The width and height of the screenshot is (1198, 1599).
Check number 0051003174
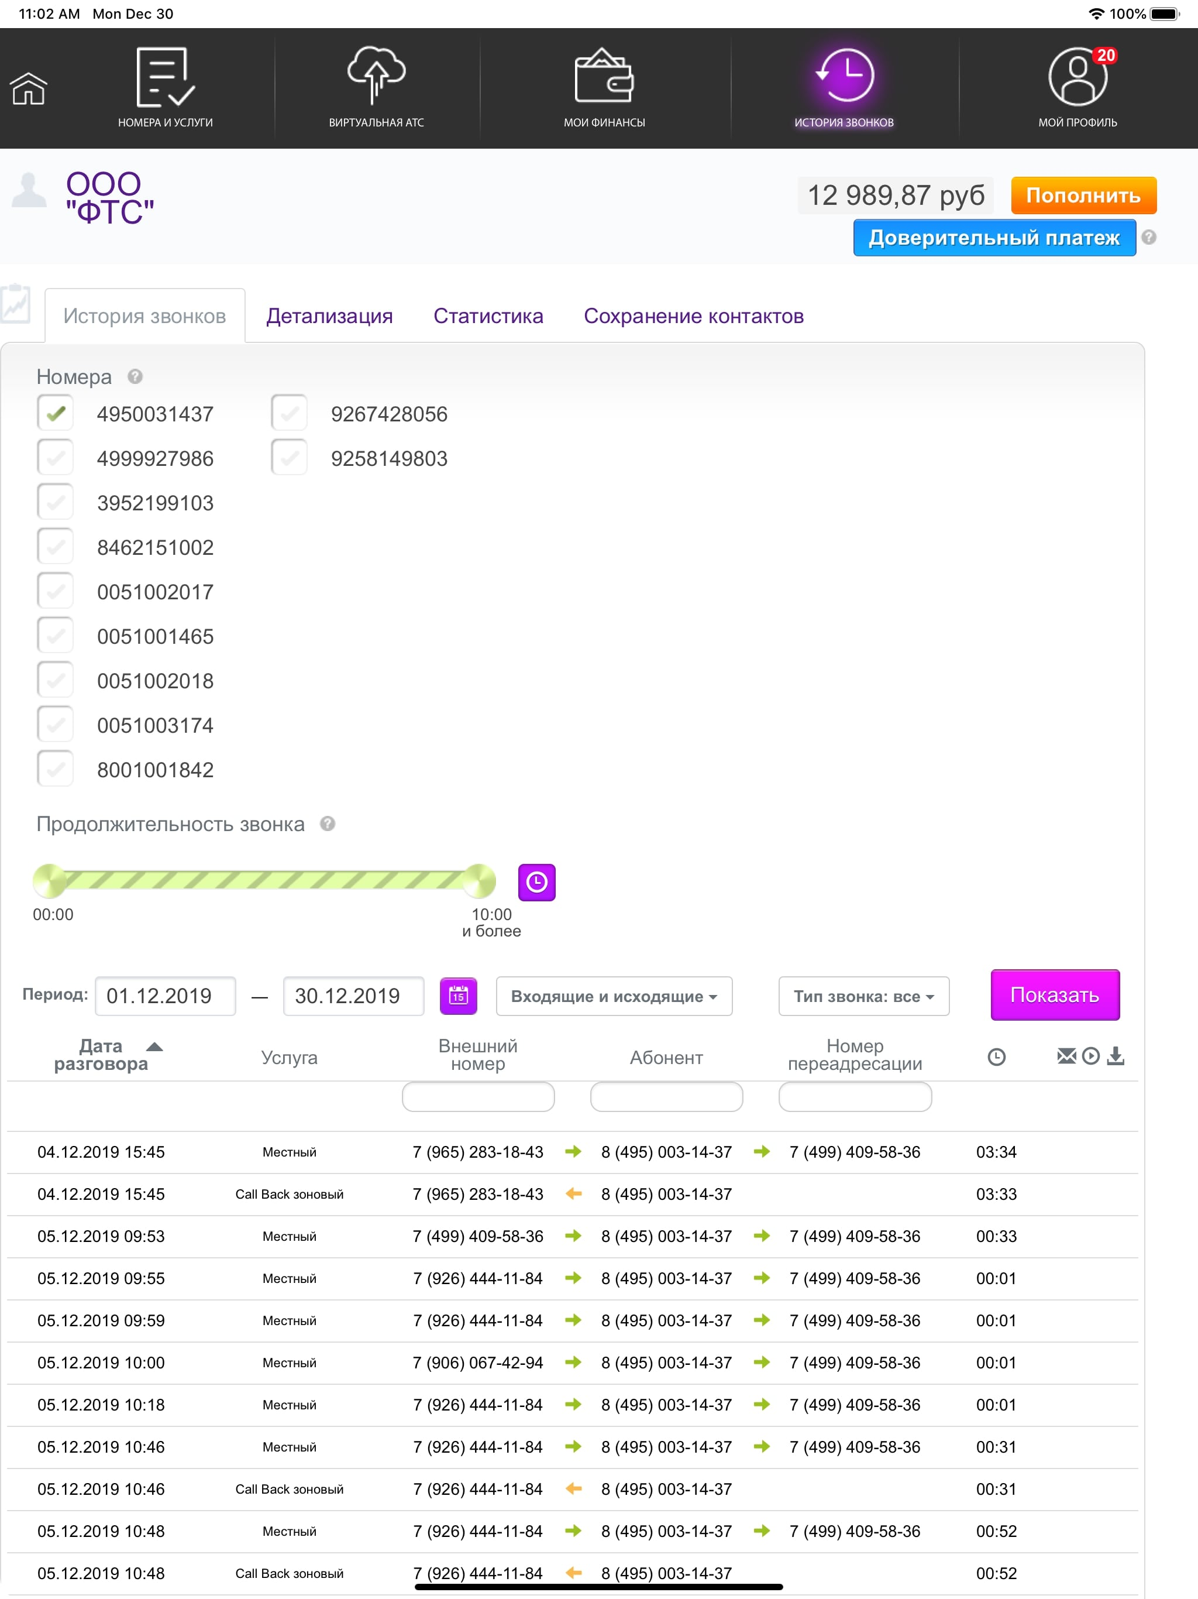pyautogui.click(x=55, y=725)
